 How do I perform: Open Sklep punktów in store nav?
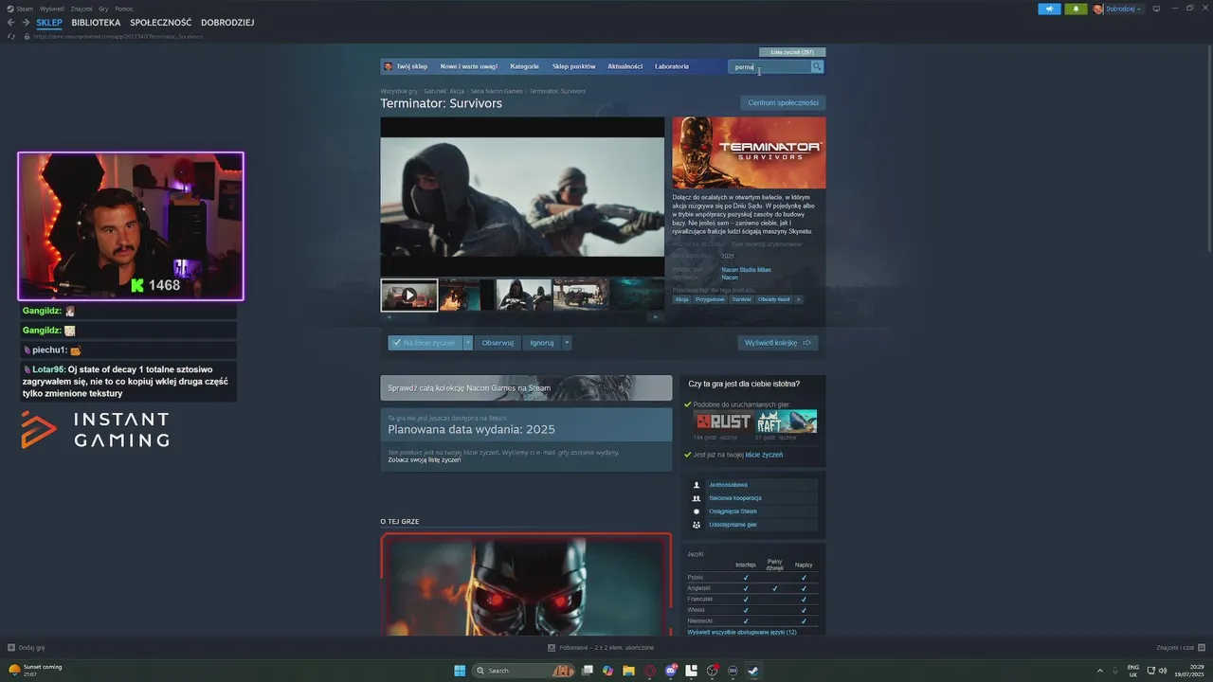coord(574,66)
